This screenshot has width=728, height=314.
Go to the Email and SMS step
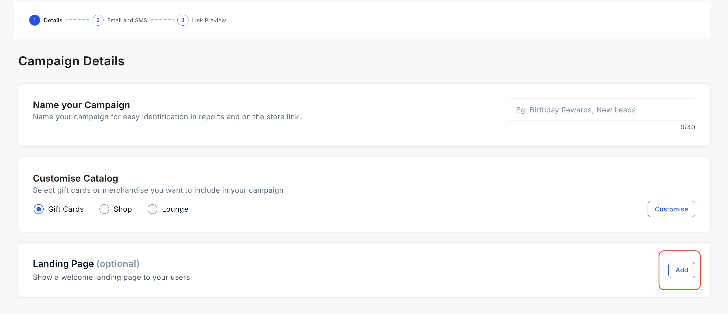point(127,20)
